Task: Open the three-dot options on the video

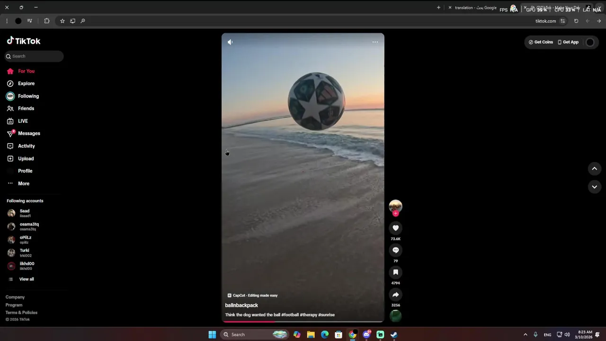Action: (375, 42)
